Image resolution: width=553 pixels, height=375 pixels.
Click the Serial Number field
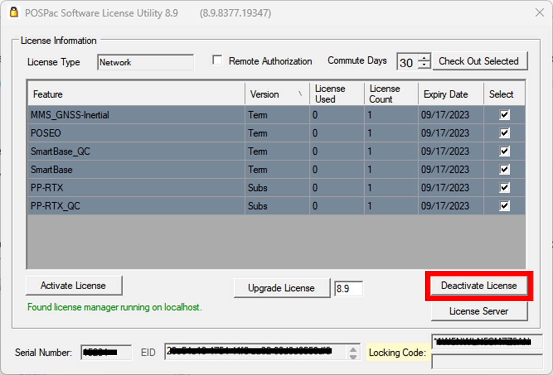pos(106,352)
